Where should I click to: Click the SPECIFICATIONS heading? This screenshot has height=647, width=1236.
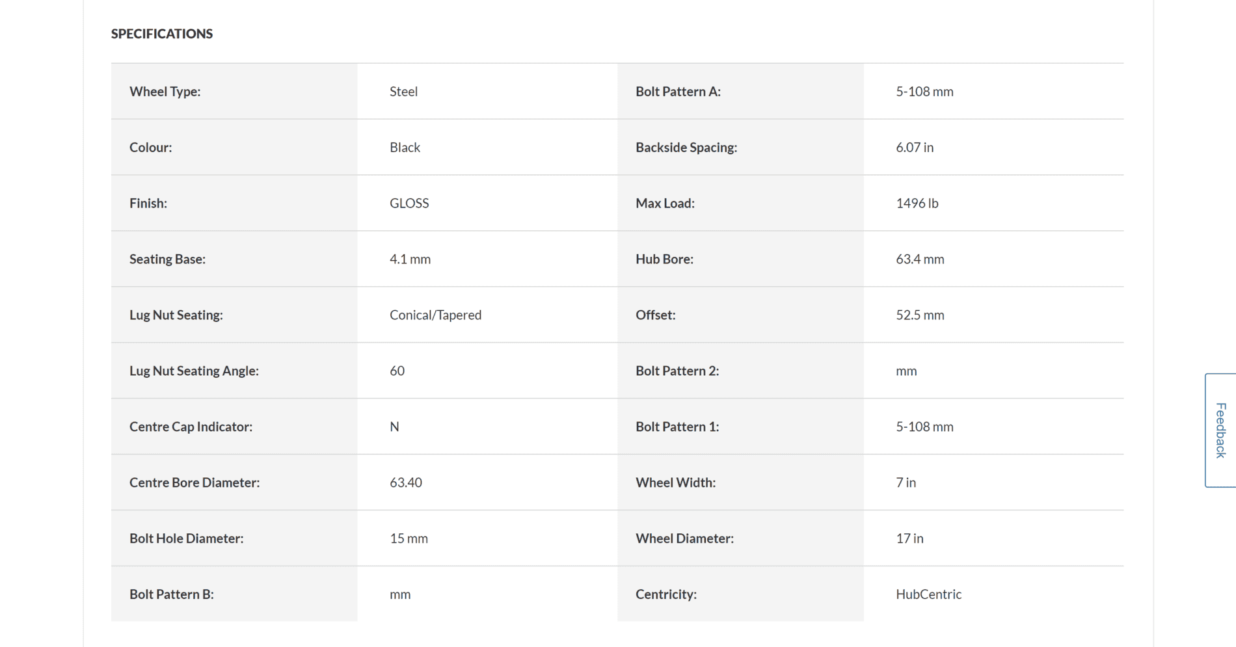pyautogui.click(x=162, y=34)
